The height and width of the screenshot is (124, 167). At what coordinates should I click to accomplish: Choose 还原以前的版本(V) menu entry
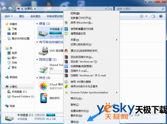(92, 44)
